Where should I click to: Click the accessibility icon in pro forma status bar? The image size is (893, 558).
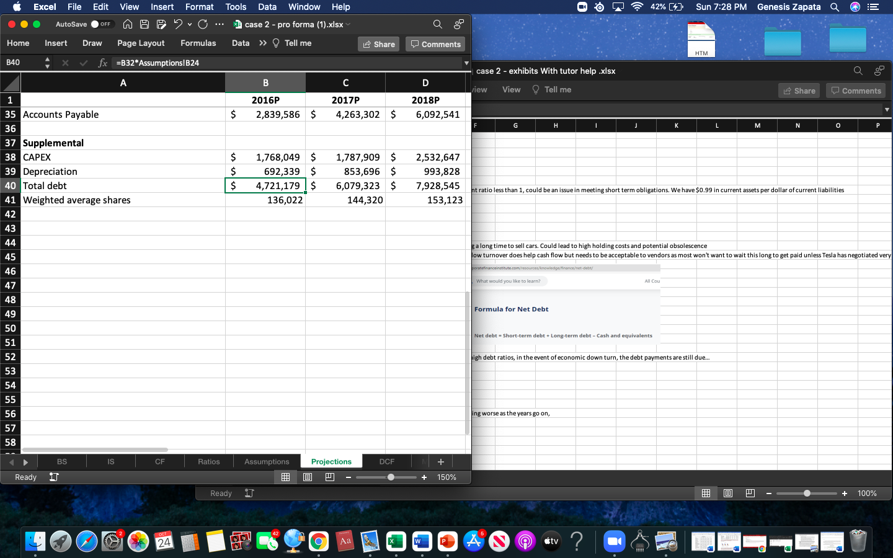pos(54,477)
